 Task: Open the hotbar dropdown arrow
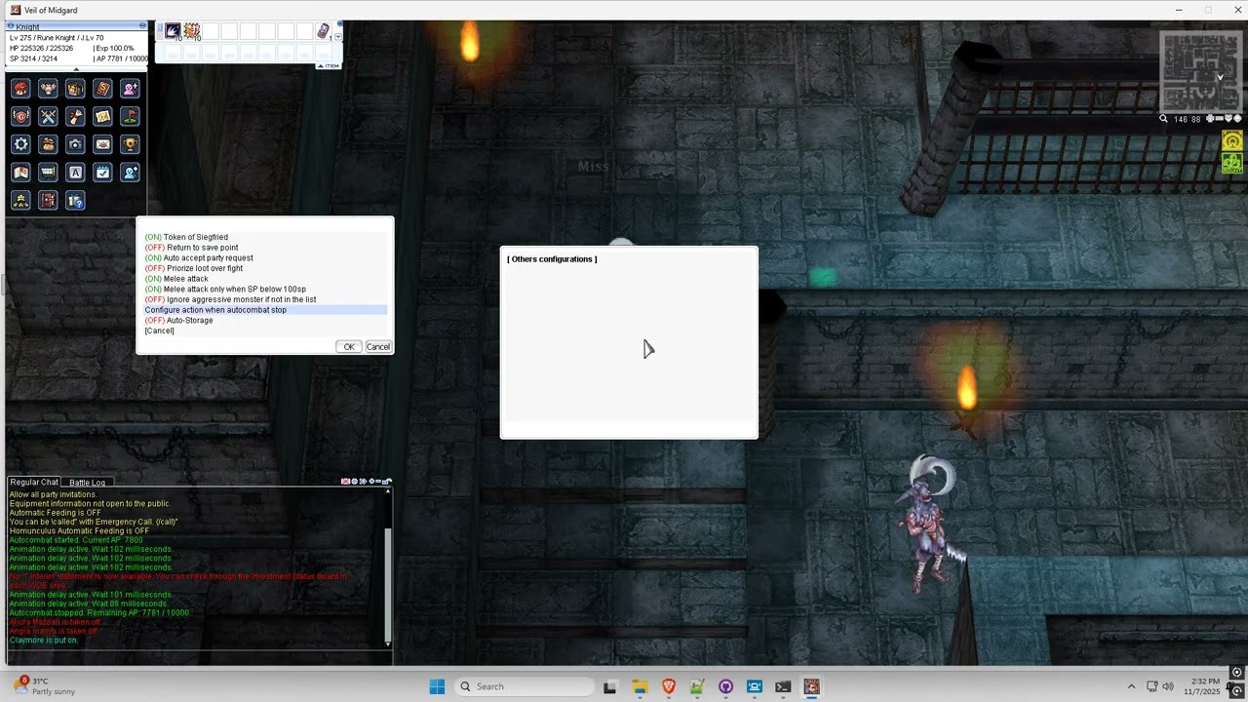338,37
